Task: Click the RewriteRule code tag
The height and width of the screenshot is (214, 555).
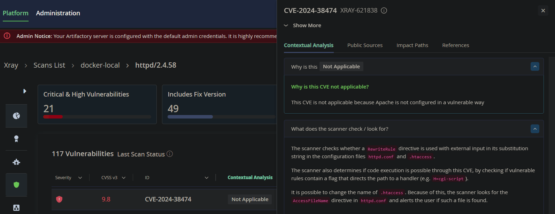Action: point(381,149)
